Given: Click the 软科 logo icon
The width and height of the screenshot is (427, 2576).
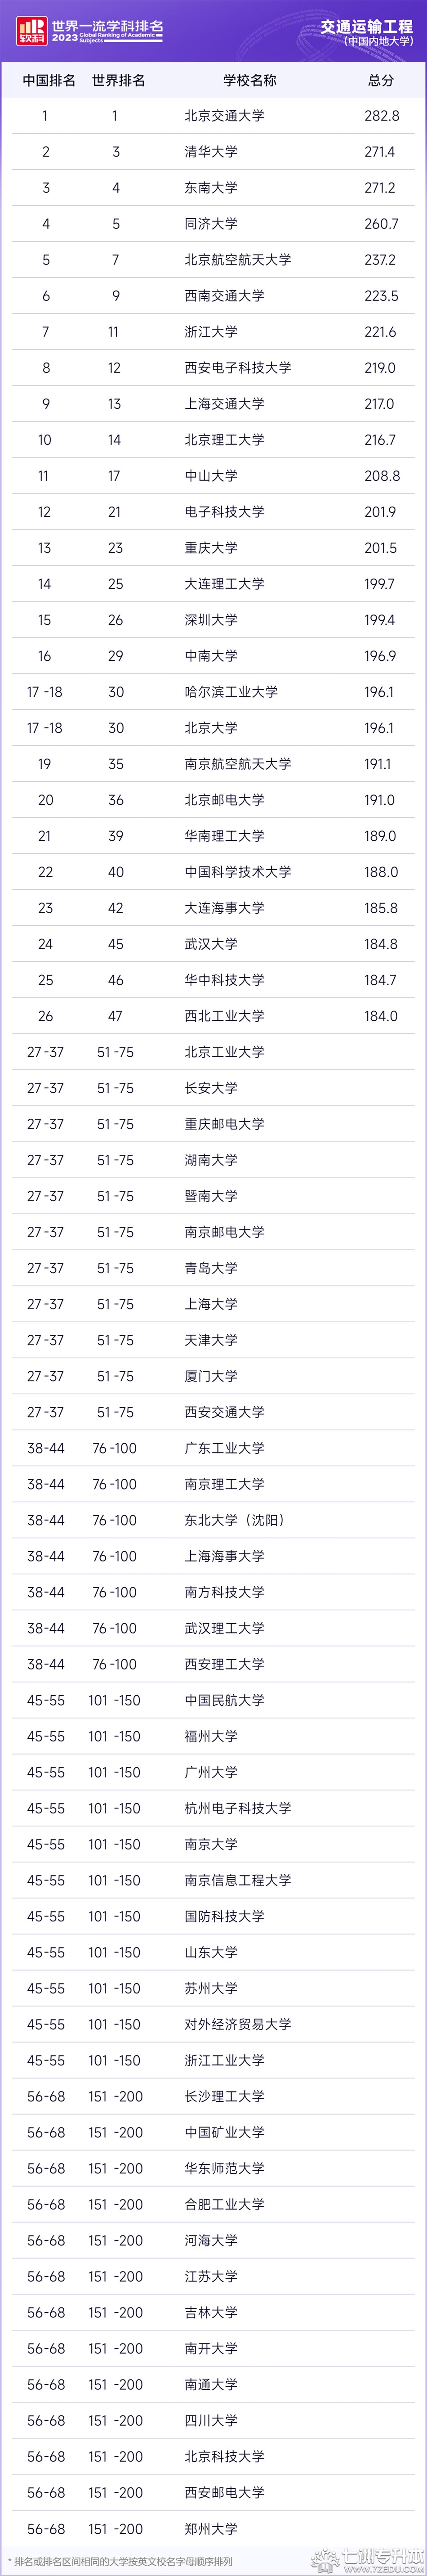Looking at the screenshot, I should [31, 31].
